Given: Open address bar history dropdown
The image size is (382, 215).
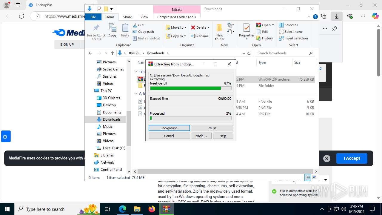Looking at the screenshot, I should (x=244, y=53).
